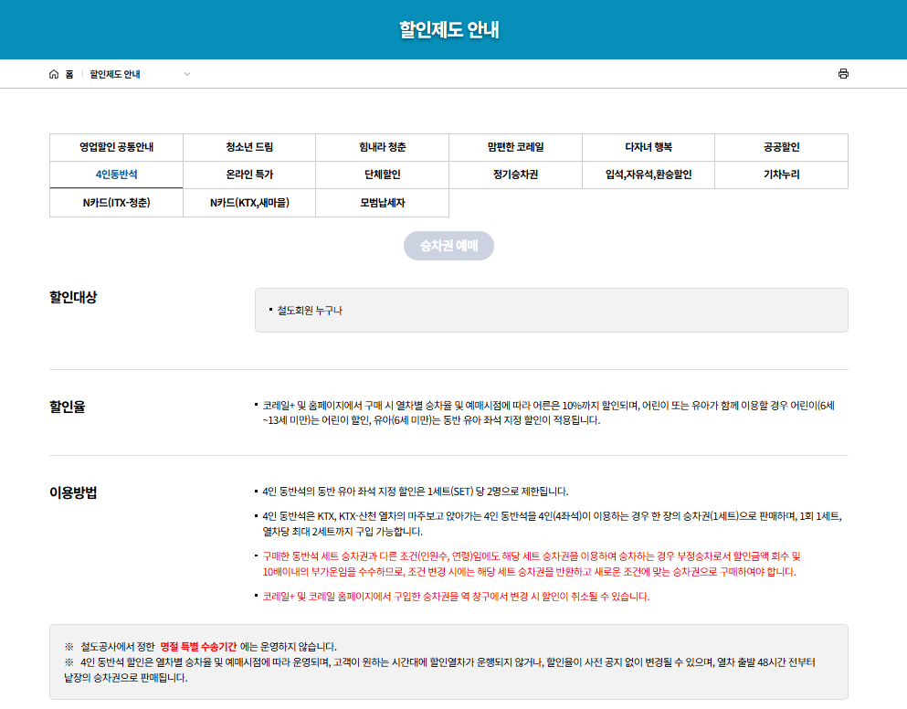
Task: Click the printer icon
Action: 843,73
